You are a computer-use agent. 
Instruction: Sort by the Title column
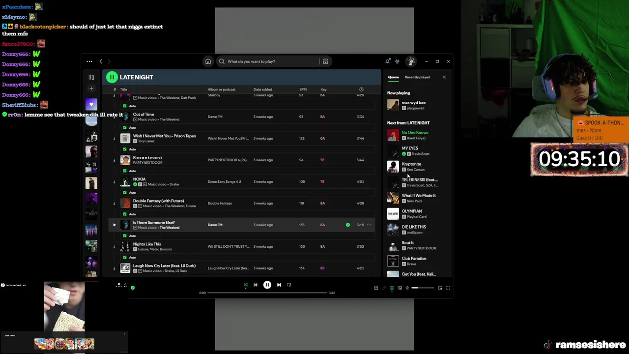coord(123,89)
